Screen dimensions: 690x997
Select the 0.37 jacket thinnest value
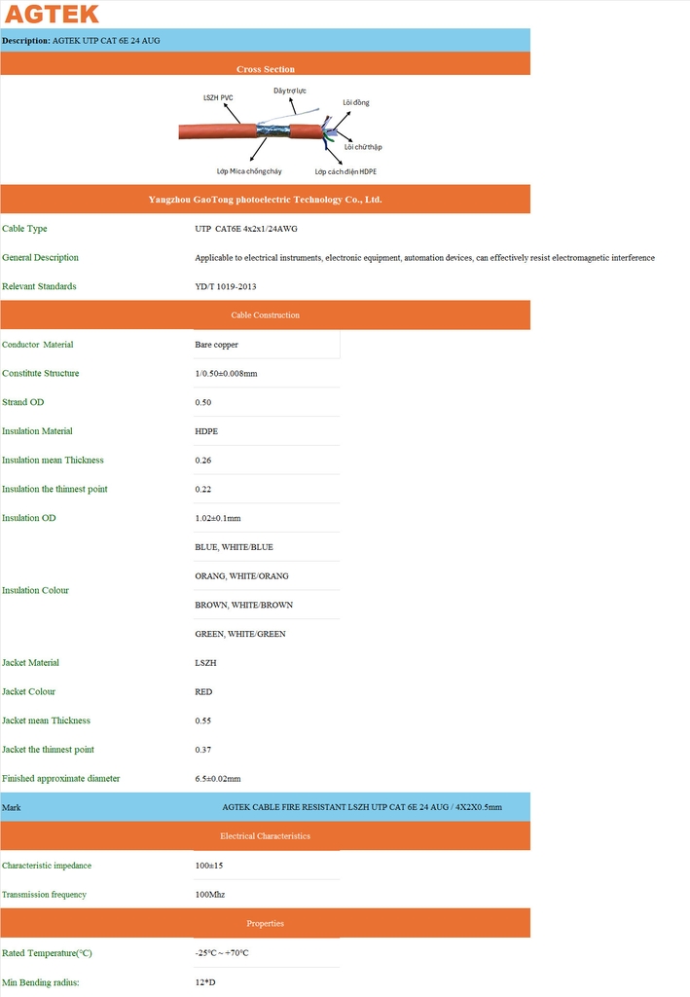pyautogui.click(x=203, y=750)
